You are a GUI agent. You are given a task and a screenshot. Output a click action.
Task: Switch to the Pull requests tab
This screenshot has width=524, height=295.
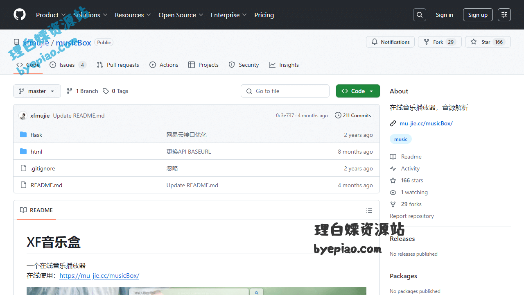point(118,65)
